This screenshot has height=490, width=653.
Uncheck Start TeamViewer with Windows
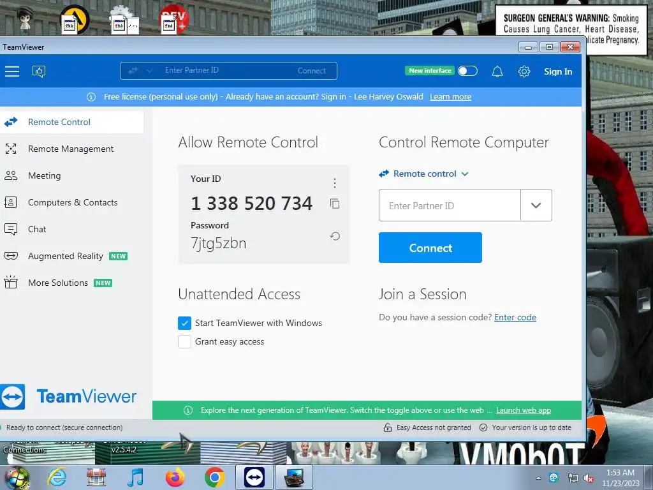tap(184, 323)
